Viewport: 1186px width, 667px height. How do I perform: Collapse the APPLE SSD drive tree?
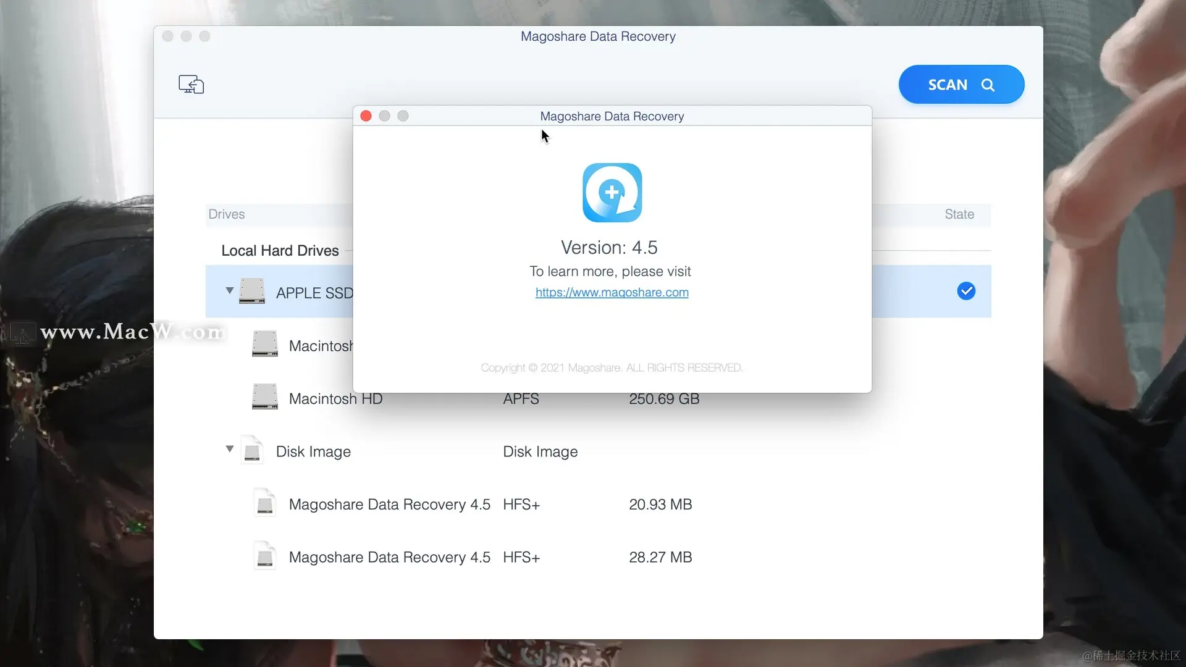(x=229, y=290)
